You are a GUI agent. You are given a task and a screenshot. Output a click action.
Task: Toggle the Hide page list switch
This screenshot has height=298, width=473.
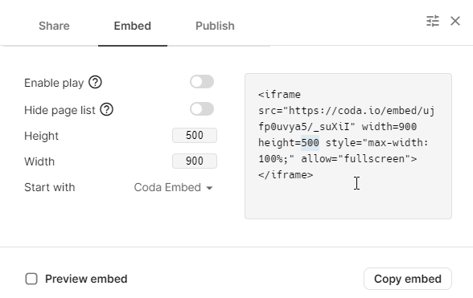point(202,108)
